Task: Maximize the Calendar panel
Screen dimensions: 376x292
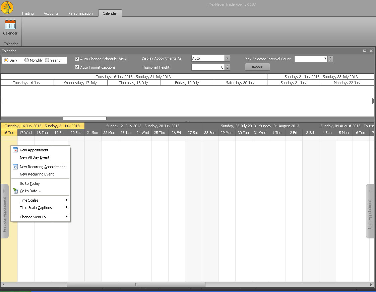Action: pos(365,51)
